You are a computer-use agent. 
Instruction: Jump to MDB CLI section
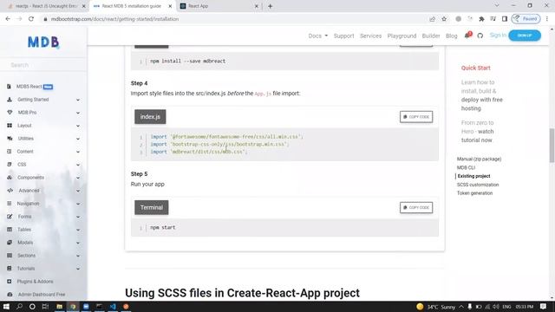tap(466, 167)
